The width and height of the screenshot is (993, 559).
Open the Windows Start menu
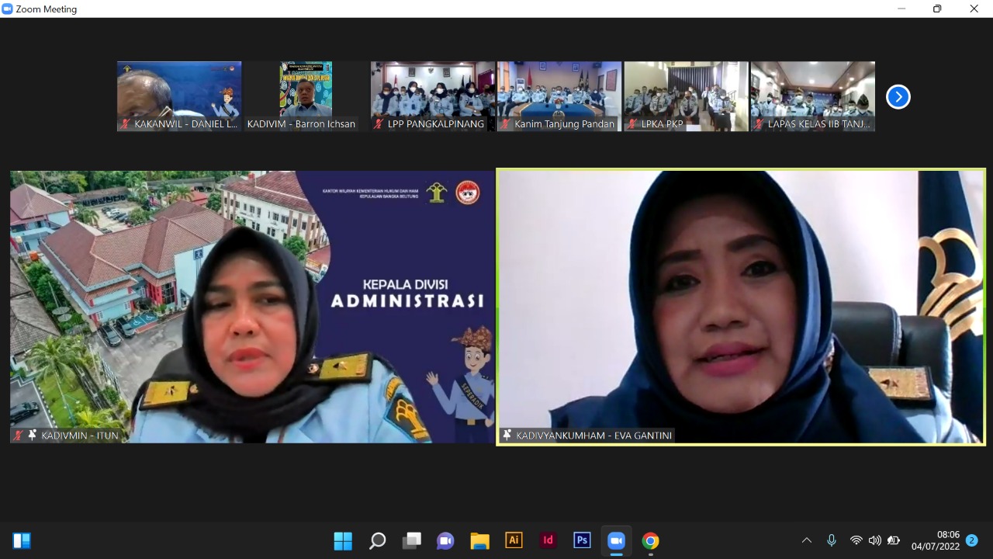pos(343,541)
